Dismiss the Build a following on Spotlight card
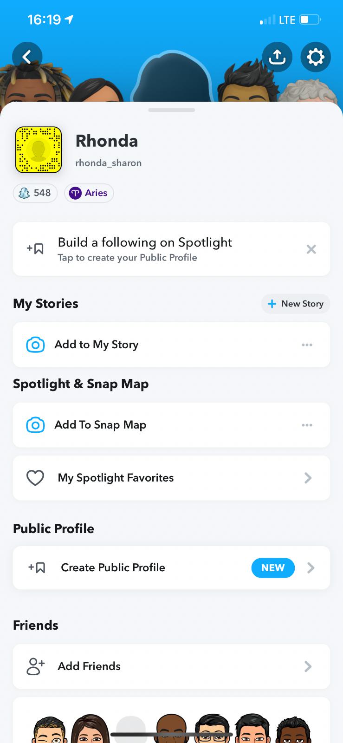Viewport: 343px width, 743px height. pyautogui.click(x=311, y=249)
